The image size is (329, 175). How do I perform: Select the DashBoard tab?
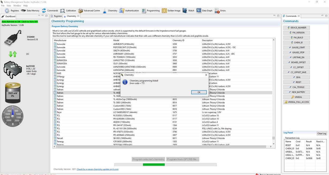9,16
